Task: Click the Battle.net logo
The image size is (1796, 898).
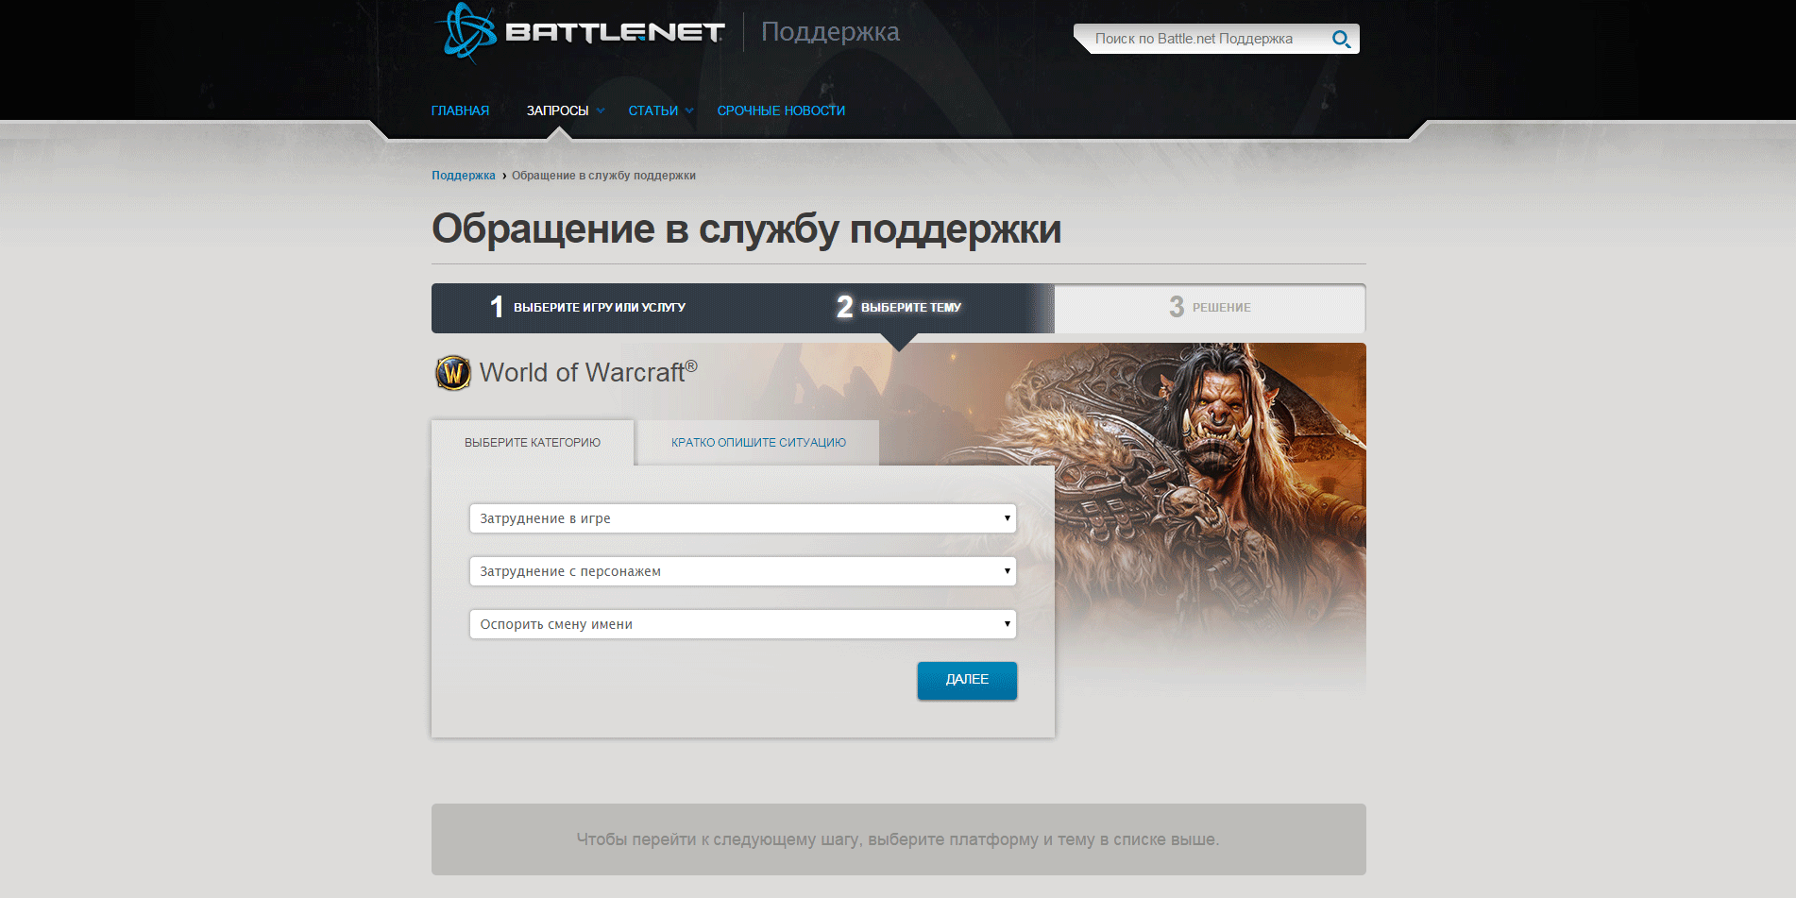Action: 580,32
